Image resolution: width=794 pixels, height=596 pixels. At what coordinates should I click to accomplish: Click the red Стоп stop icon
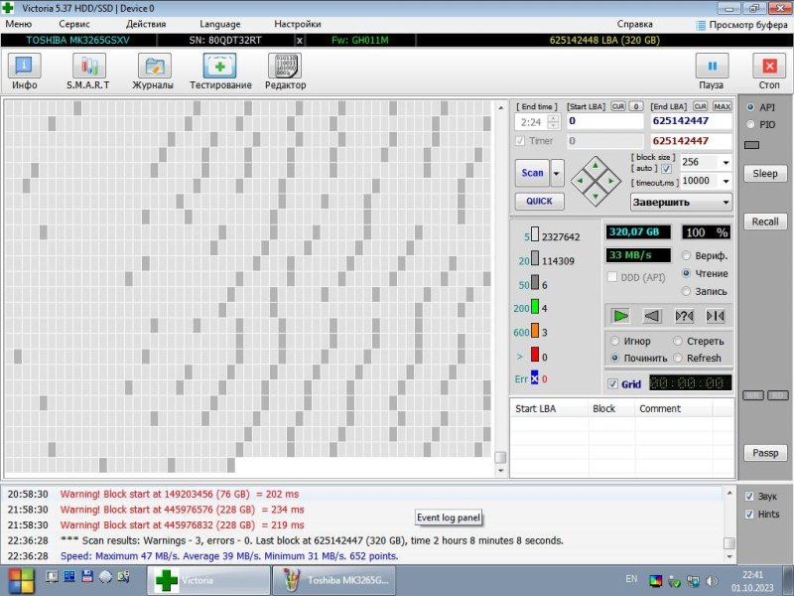768,68
